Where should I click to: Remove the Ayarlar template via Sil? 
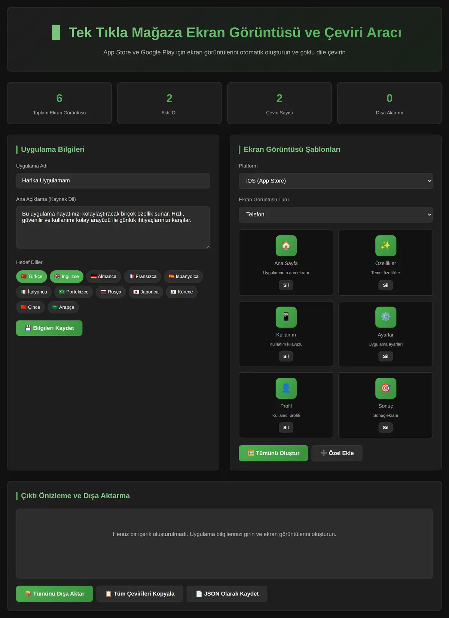385,356
